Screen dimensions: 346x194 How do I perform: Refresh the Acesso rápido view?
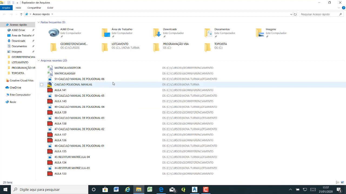pos(295,14)
